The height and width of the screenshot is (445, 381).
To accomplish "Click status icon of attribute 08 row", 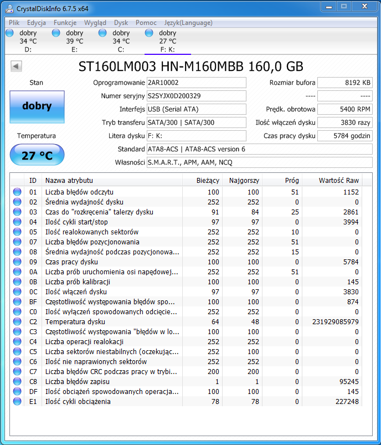I will coord(17,252).
